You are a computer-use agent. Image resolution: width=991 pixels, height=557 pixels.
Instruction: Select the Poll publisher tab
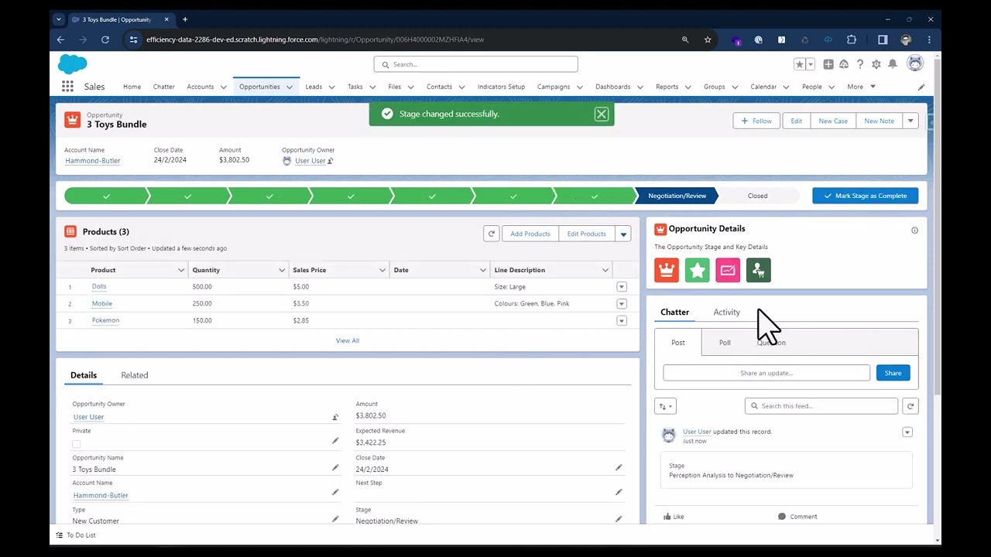725,343
